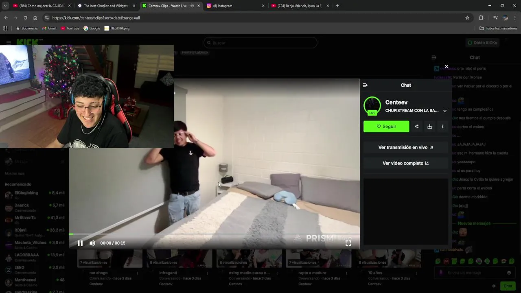Open Manthecod recommended channel
This screenshot has width=521, height=293.
(x=35, y=282)
